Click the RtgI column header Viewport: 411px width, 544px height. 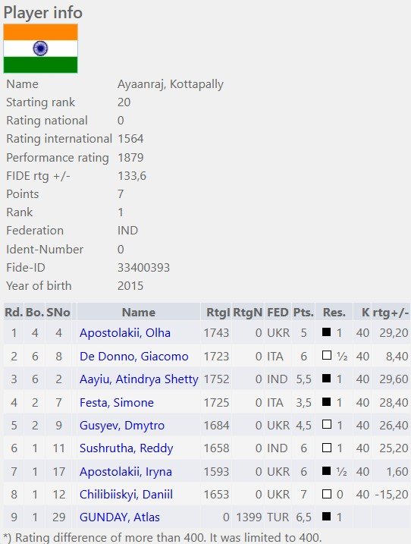pyautogui.click(x=218, y=313)
